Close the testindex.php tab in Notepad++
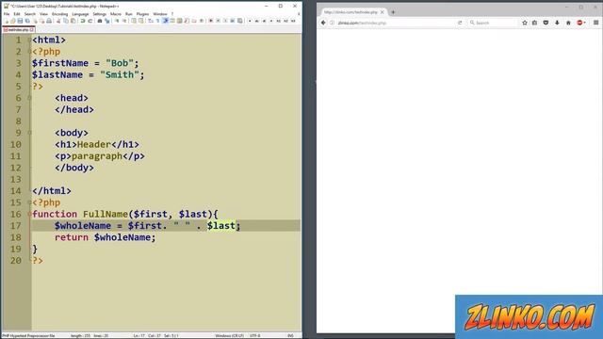Screen dimensions: 603x339 pos(32,29)
